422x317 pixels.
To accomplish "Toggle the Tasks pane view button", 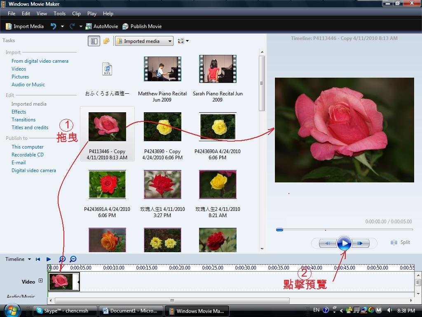I will pos(94,41).
